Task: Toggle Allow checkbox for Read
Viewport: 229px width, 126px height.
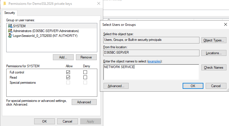Action: pyautogui.click(x=68, y=77)
